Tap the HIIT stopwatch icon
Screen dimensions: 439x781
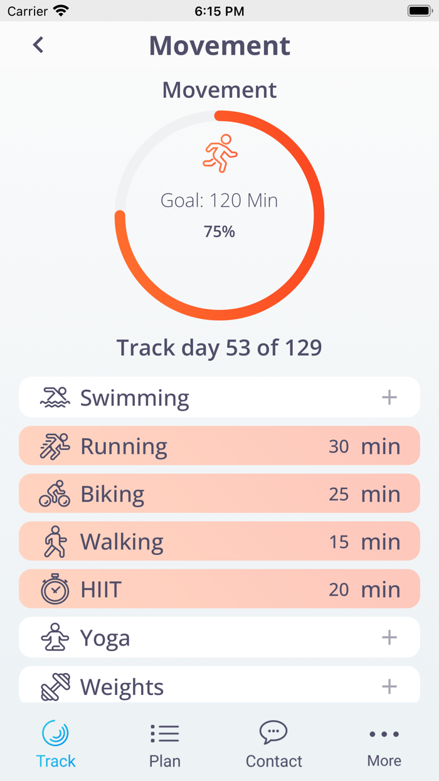point(55,590)
